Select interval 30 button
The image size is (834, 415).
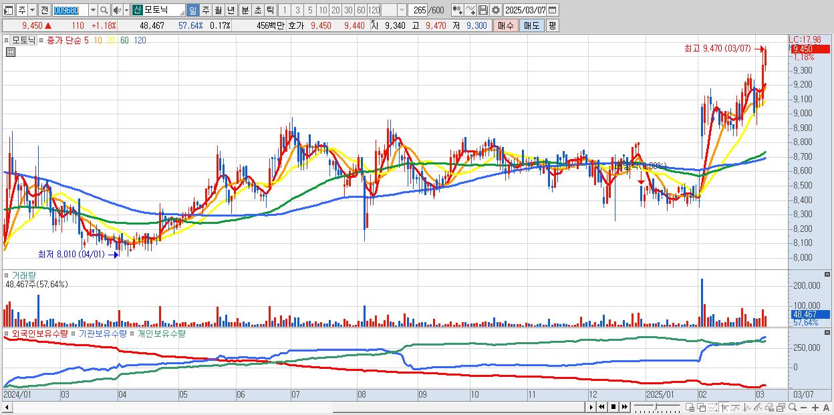click(x=348, y=10)
